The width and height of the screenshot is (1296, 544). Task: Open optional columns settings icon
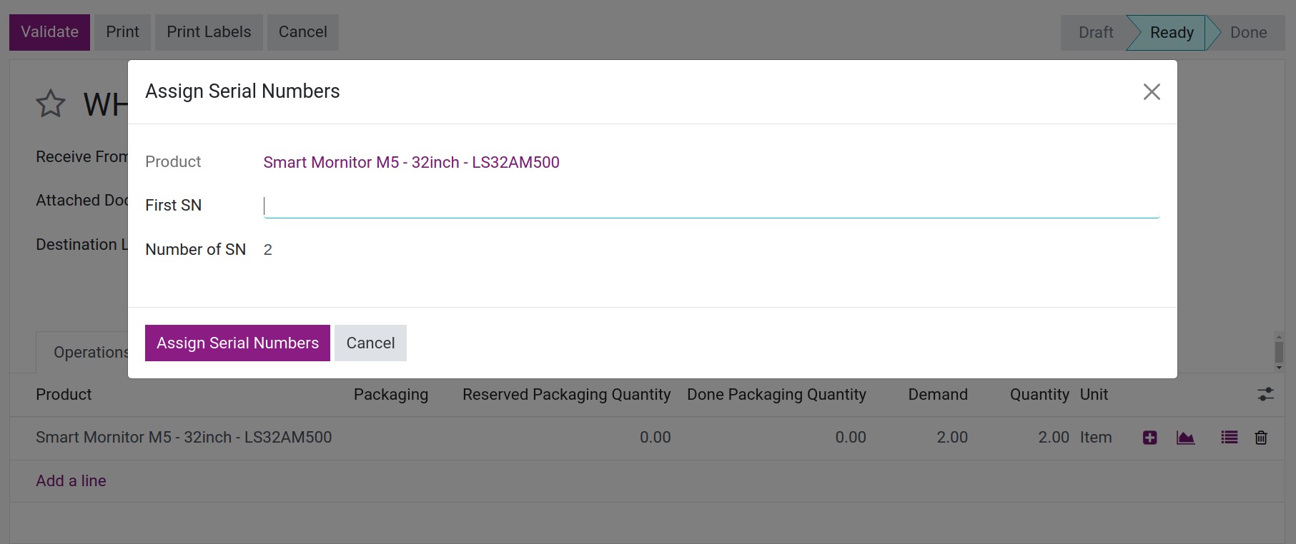pos(1265,394)
